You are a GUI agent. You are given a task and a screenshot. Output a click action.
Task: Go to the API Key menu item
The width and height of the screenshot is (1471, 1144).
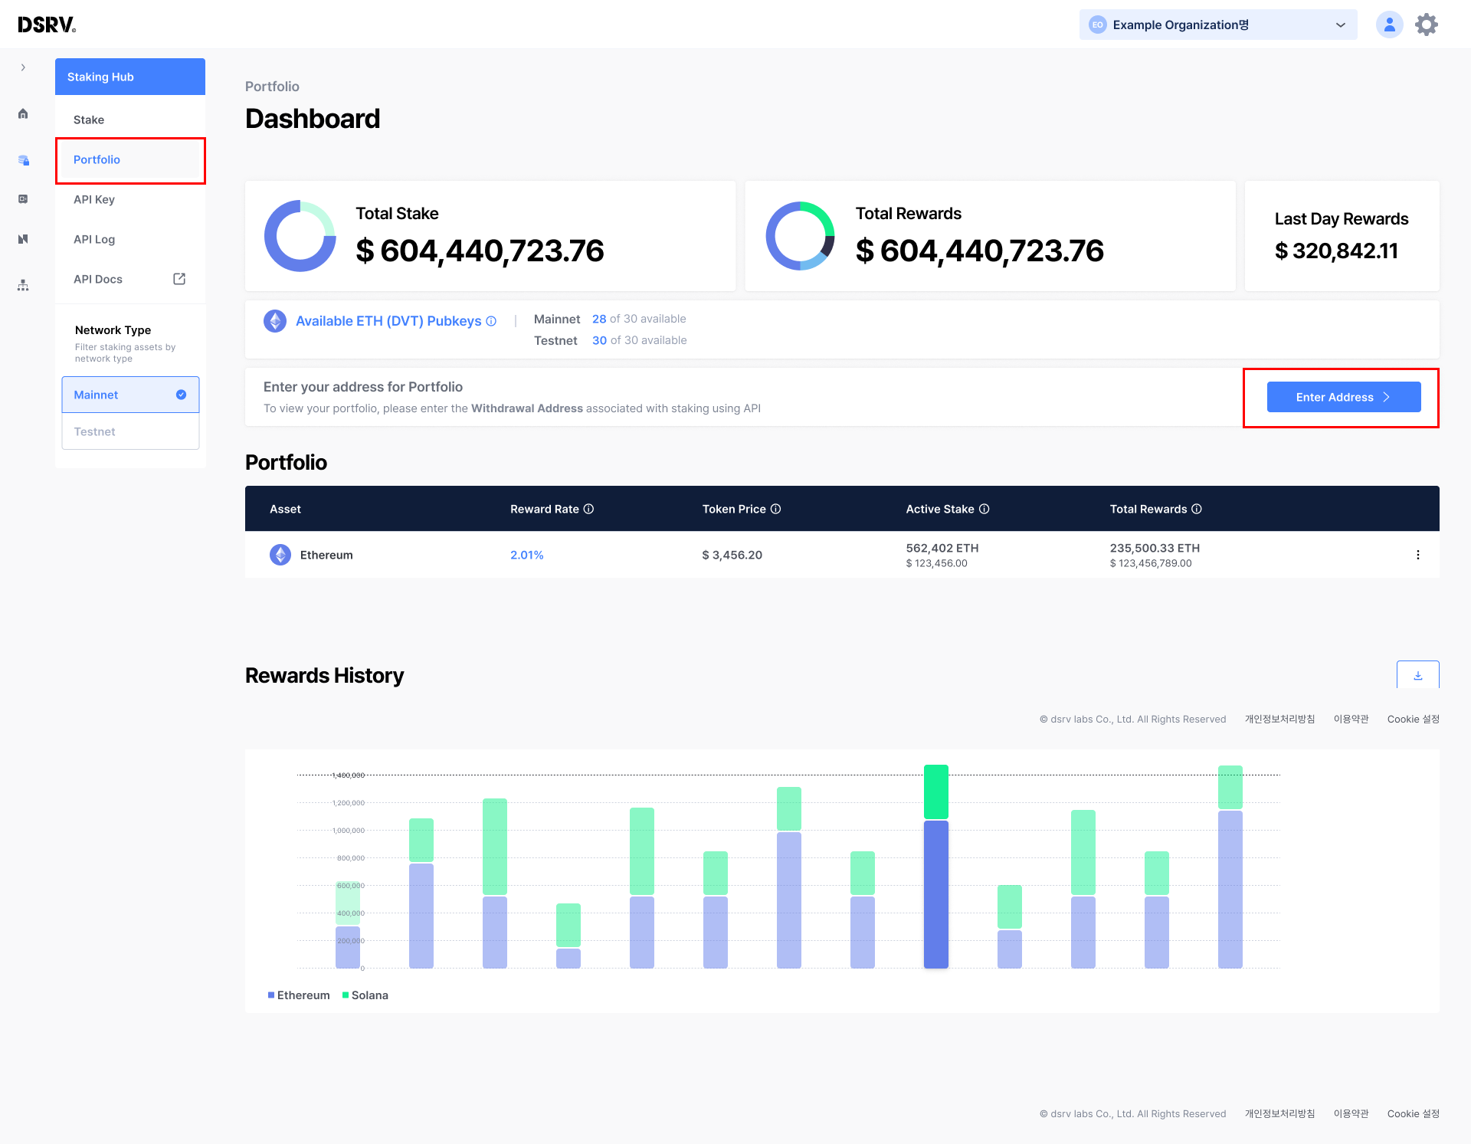click(x=94, y=199)
